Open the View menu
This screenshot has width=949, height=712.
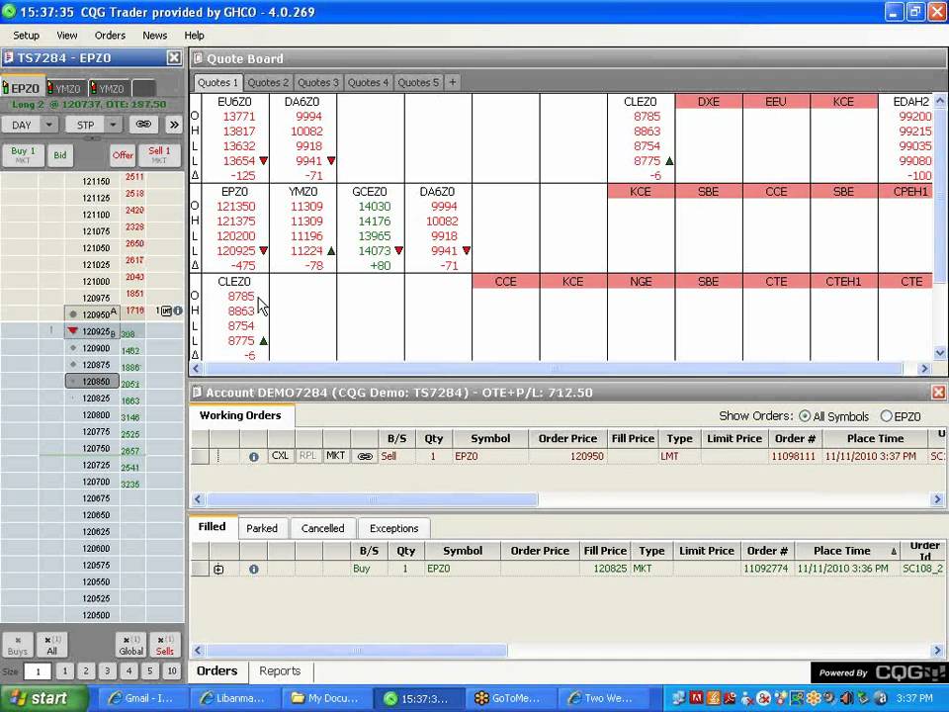(x=66, y=36)
